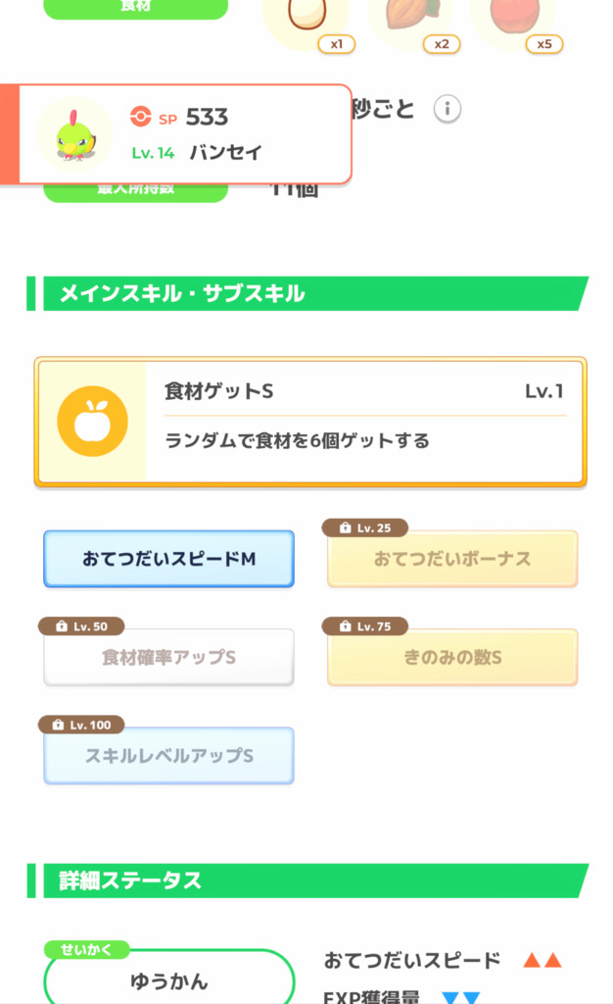Select the locked 食材確率アップS sub skill
The width and height of the screenshot is (613, 1004).
click(x=168, y=658)
